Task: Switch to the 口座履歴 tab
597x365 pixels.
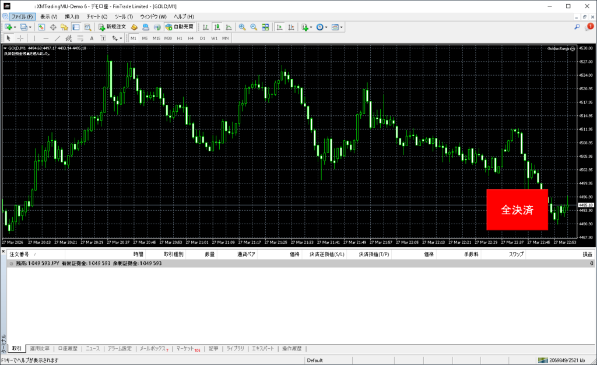Action: point(68,349)
